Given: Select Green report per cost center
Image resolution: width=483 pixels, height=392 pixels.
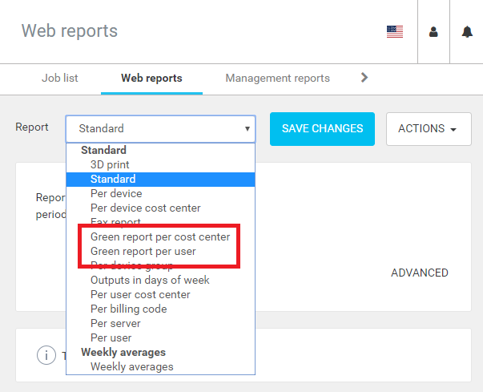Looking at the screenshot, I should point(160,237).
